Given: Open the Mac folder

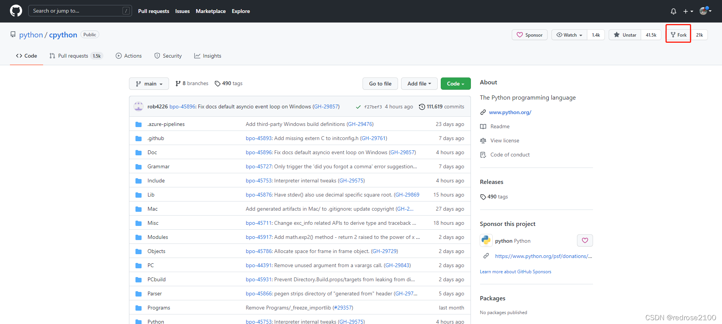Looking at the screenshot, I should pyautogui.click(x=152, y=209).
